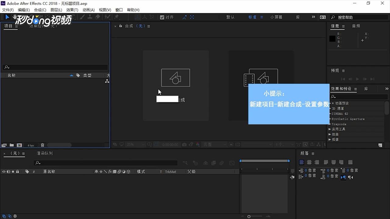
Task: Expand the 扭曲 effects category
Action: coord(330,134)
